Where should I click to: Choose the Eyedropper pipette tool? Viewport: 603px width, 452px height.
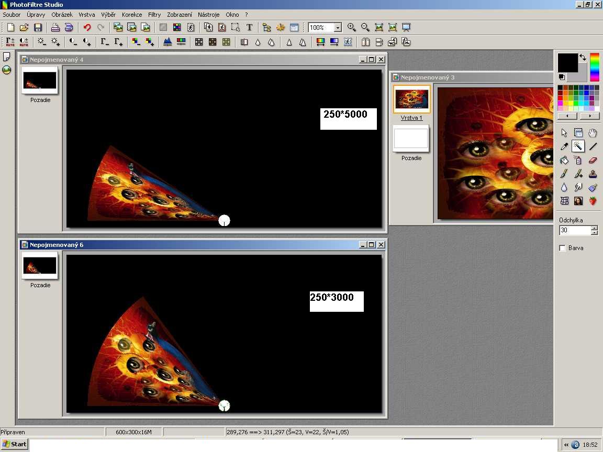point(564,147)
